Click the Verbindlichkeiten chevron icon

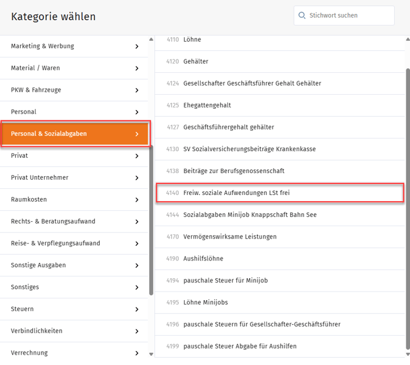pyautogui.click(x=136, y=331)
